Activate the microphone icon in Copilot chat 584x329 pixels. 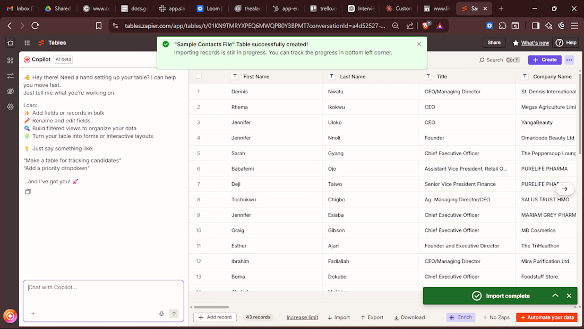coord(161,314)
